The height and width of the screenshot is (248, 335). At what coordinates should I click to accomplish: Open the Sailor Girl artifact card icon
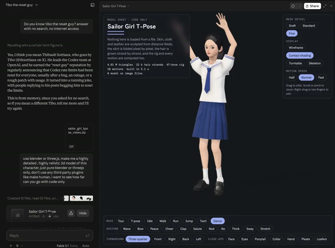[18, 215]
